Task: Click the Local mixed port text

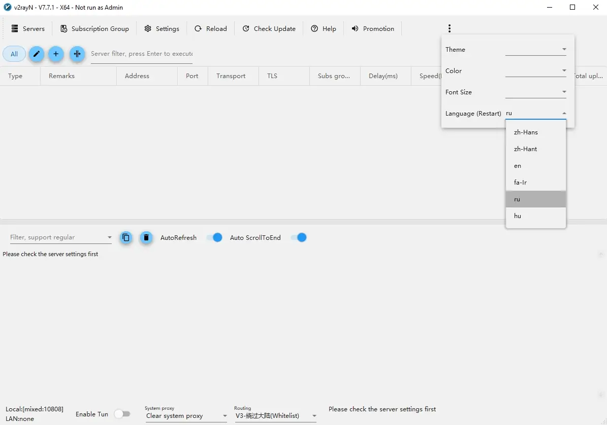Action: click(x=35, y=409)
